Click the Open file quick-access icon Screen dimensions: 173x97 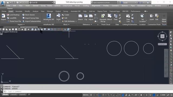click(x=11, y=2)
